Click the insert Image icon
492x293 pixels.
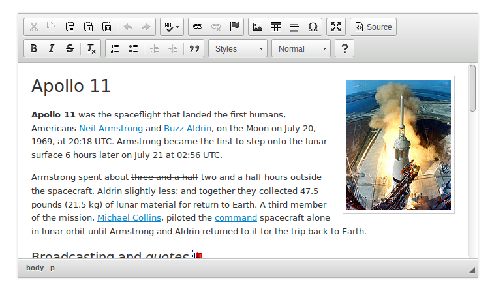(x=258, y=27)
